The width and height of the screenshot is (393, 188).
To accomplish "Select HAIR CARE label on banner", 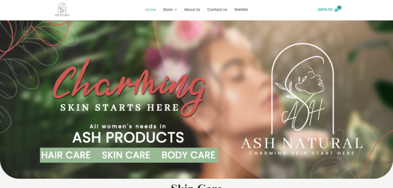I will click(x=66, y=155).
